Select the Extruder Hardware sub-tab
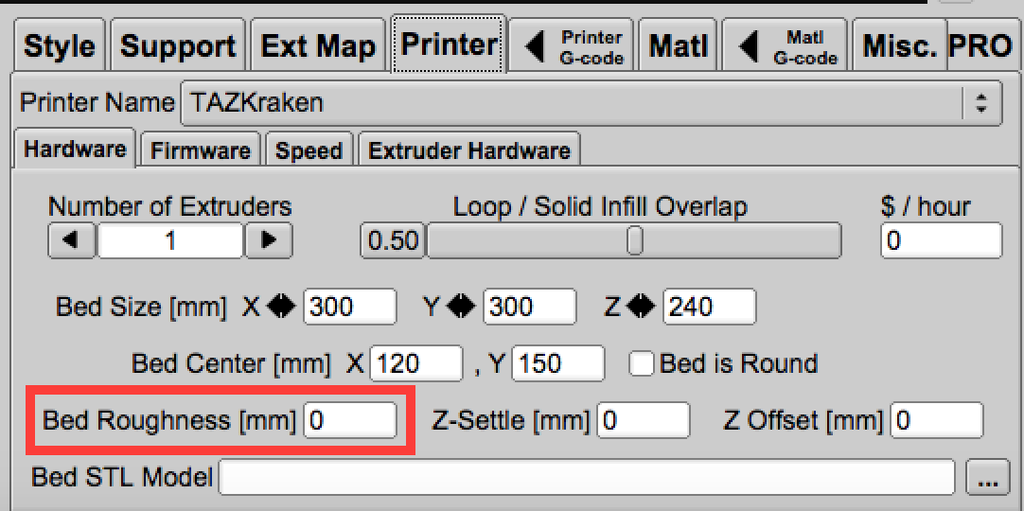The height and width of the screenshot is (511, 1024). click(x=469, y=150)
